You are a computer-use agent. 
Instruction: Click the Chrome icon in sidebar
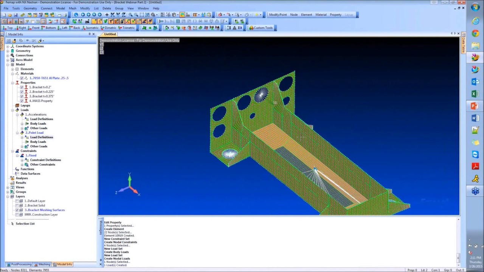[x=475, y=34]
